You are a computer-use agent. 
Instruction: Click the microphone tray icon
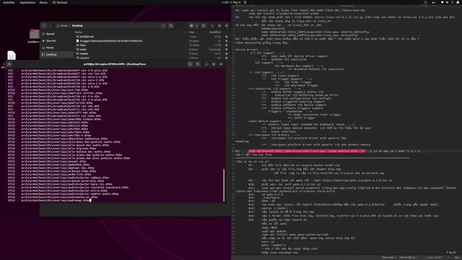click(453, 3)
